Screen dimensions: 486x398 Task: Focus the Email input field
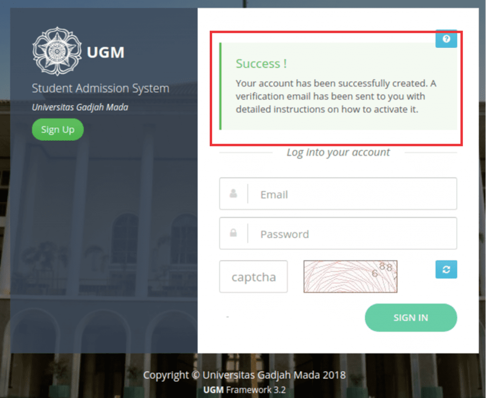(x=338, y=194)
